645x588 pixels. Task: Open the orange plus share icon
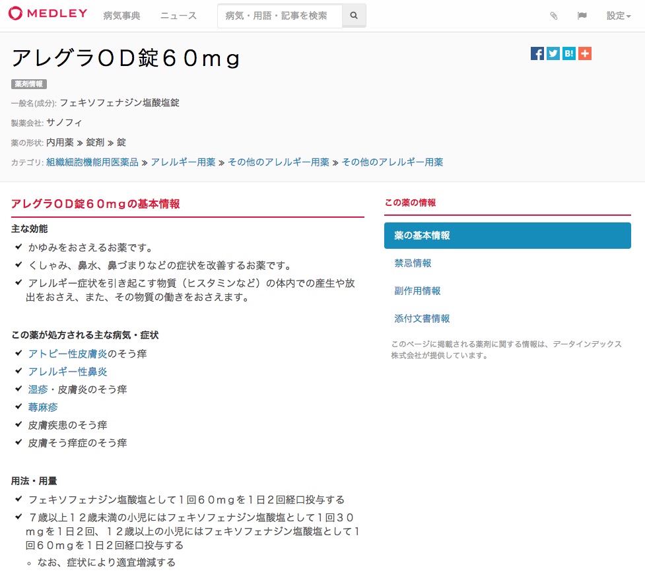click(x=585, y=53)
